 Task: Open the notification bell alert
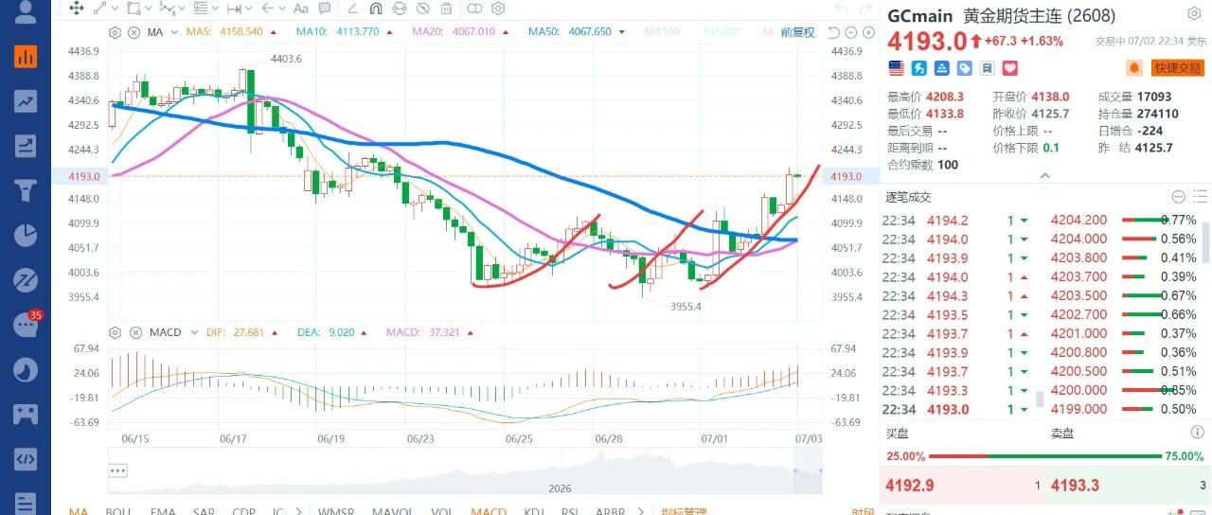point(1133,68)
